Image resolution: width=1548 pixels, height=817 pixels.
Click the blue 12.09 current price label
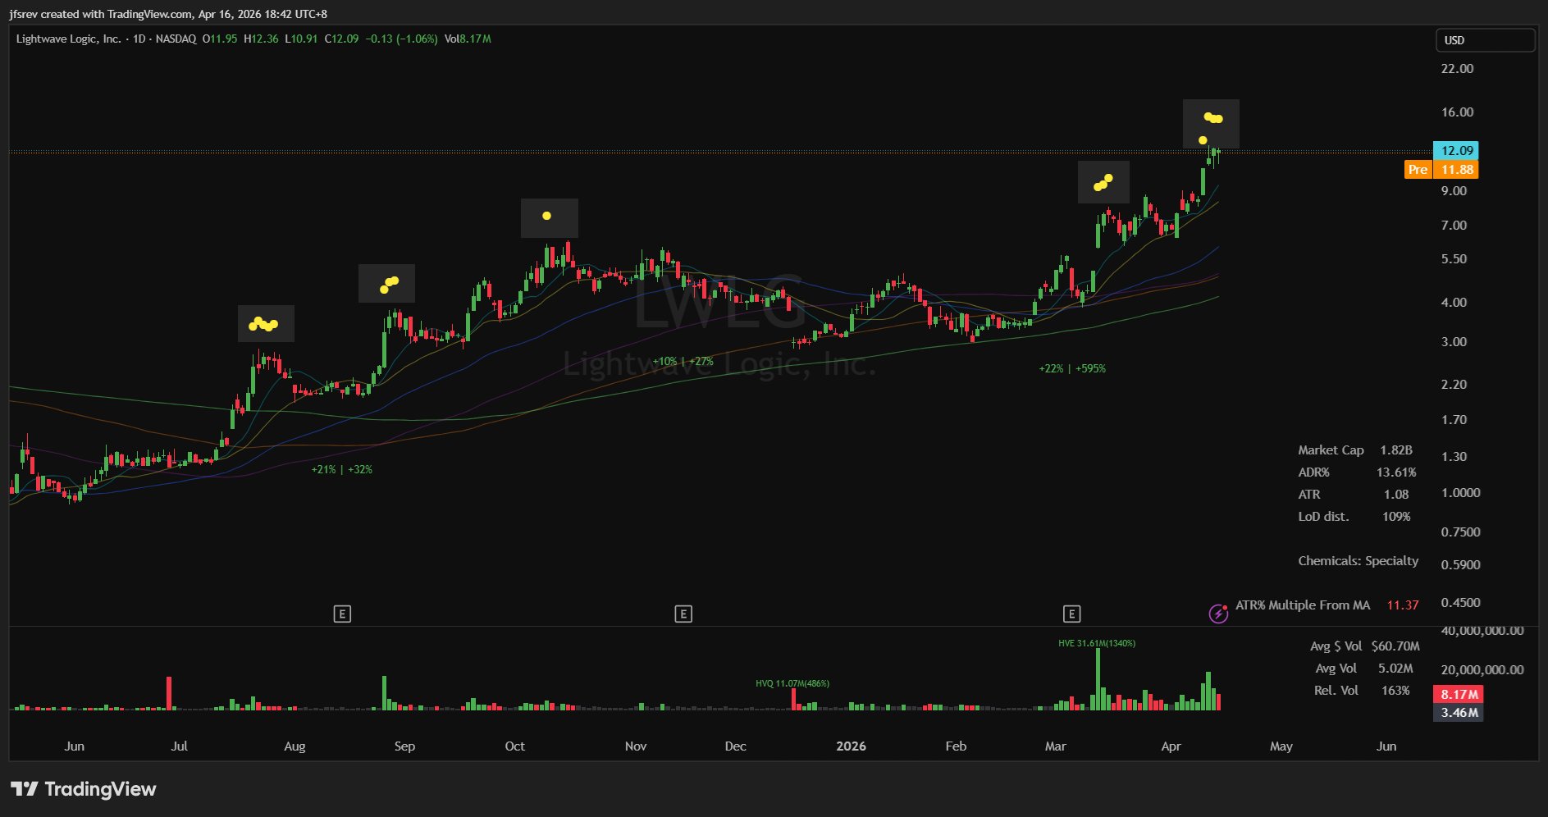point(1456,150)
